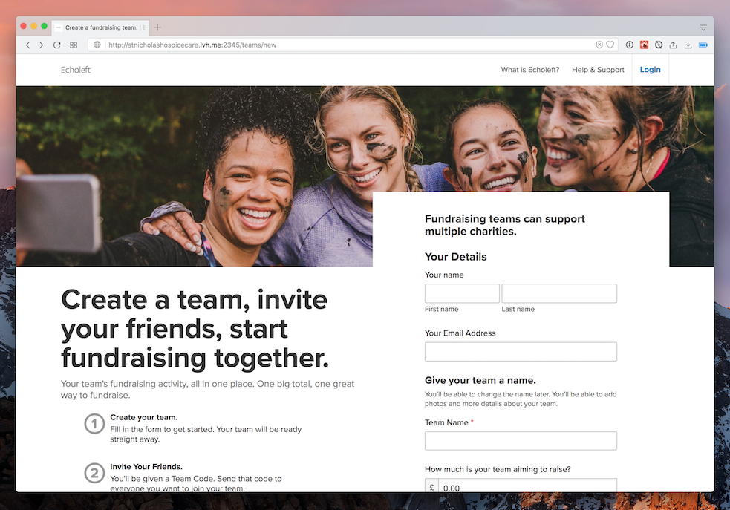Image resolution: width=730 pixels, height=510 pixels.
Task: Click 'How much is your team aiming to raise?' label
Action: (498, 469)
